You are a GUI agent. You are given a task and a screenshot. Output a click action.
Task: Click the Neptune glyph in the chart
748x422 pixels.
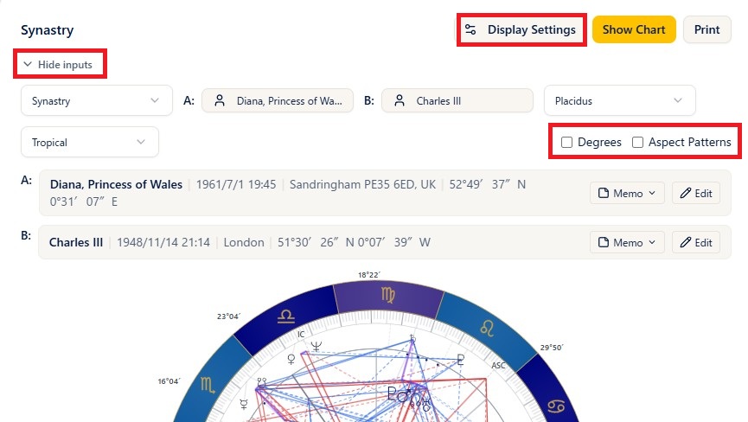[x=316, y=346]
